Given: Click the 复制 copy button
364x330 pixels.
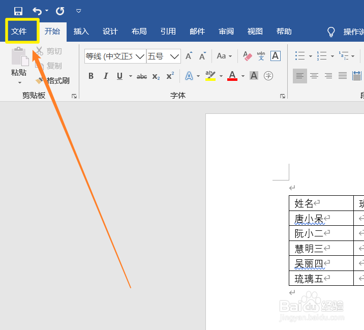Looking at the screenshot, I should (49, 66).
